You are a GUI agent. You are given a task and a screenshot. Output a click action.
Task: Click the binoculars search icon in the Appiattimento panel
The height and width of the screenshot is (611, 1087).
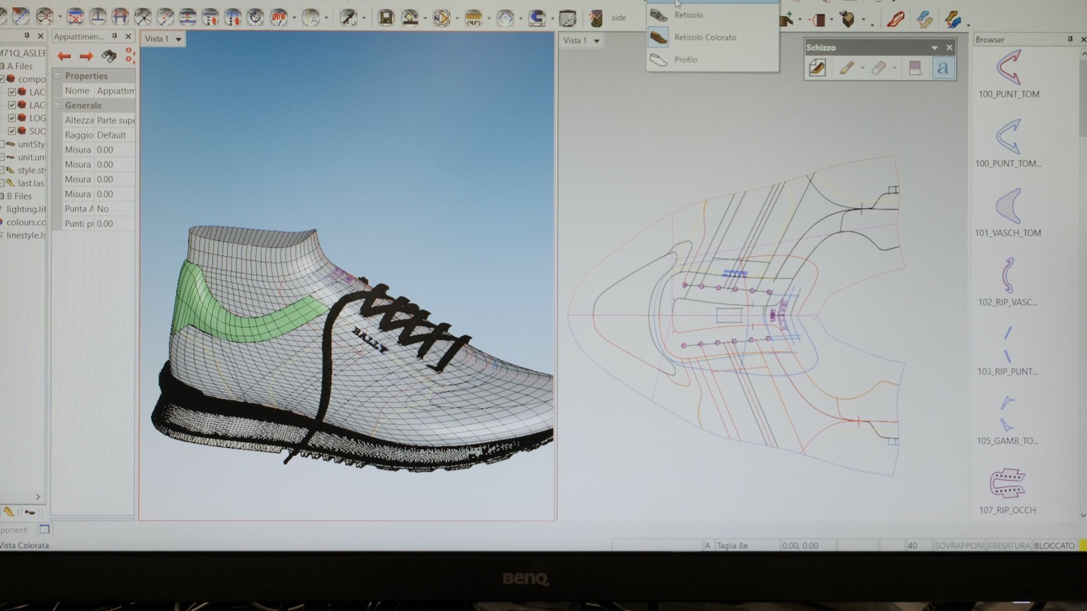109,55
